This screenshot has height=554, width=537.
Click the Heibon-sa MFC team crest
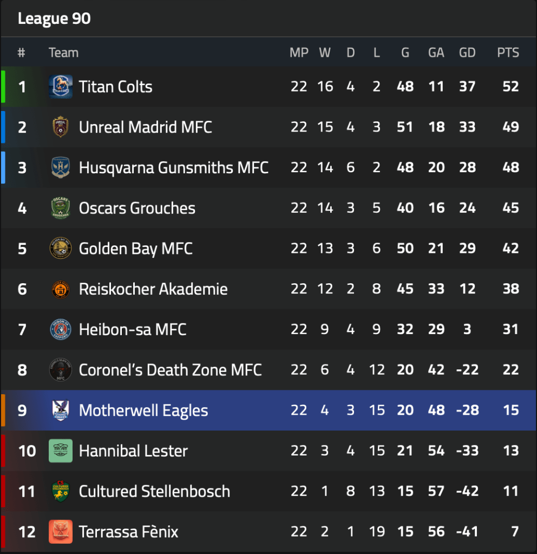[61, 329]
